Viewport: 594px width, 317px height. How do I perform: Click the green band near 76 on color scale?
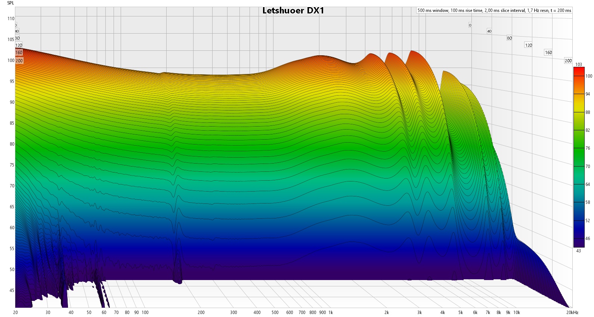pos(579,148)
